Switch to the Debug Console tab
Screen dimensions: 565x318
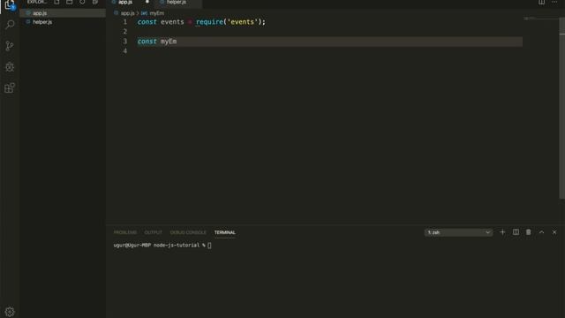click(x=188, y=232)
